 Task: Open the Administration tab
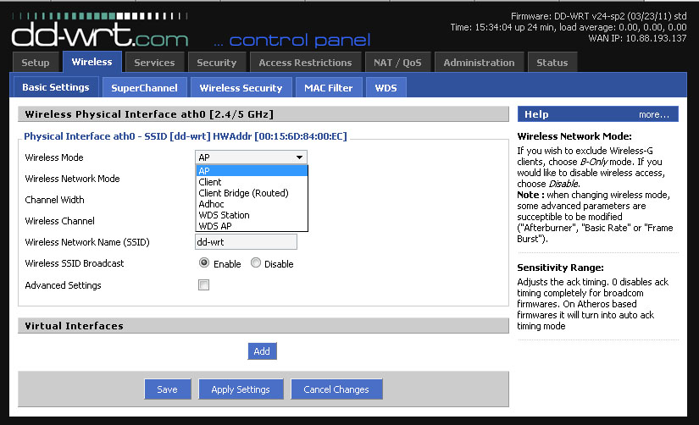[479, 63]
